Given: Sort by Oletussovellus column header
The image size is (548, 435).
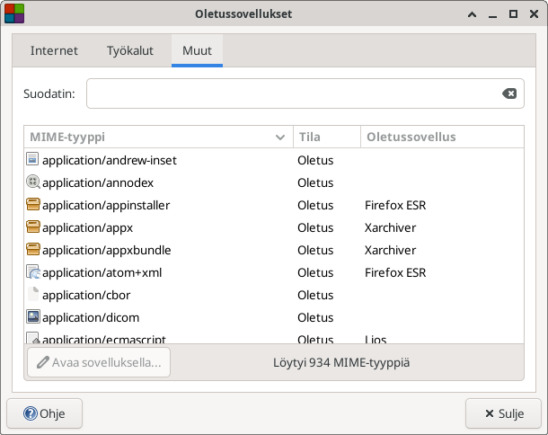Looking at the screenshot, I should (x=440, y=138).
